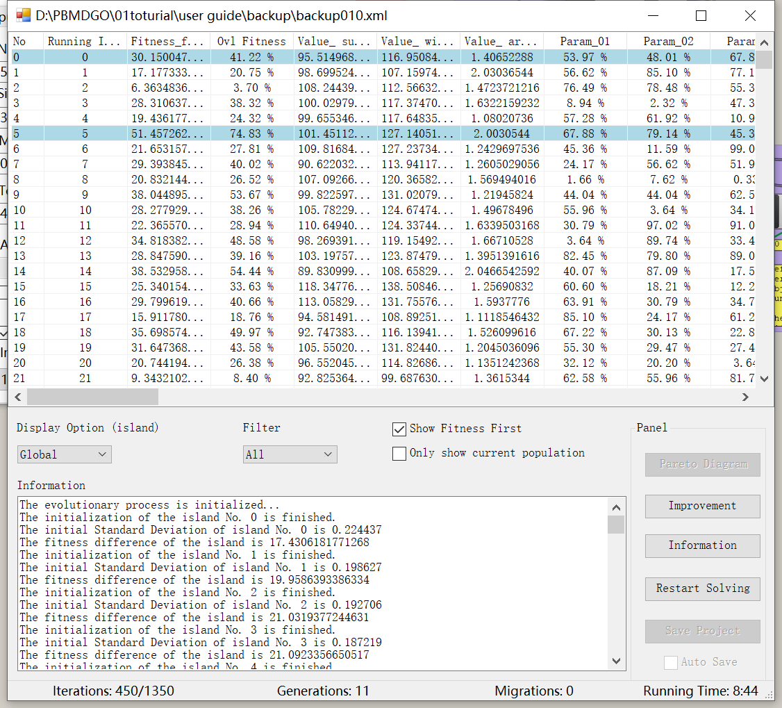Click the No column header
This screenshot has height=708, width=782.
pos(27,42)
